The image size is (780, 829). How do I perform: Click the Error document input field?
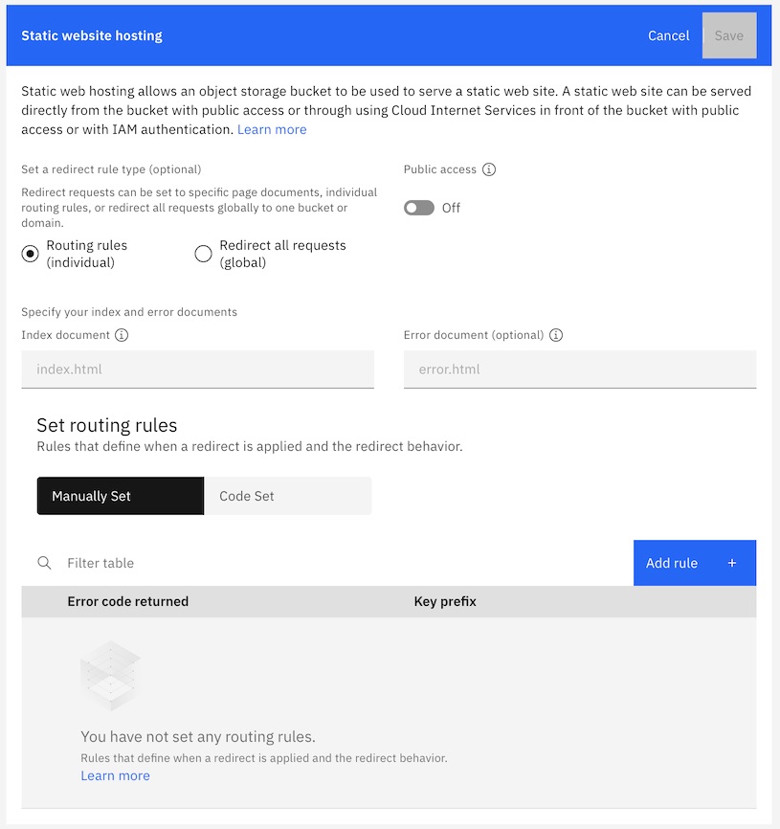point(580,369)
